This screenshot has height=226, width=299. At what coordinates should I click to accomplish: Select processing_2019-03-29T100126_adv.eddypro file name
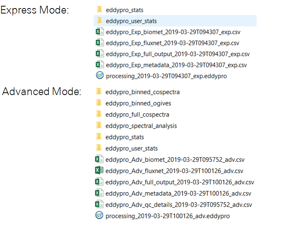point(167,216)
